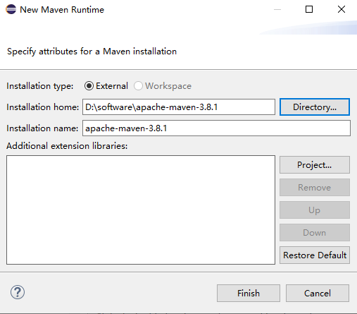
Task: Click 'Additional extension libraries:' label
Action: tap(67, 146)
